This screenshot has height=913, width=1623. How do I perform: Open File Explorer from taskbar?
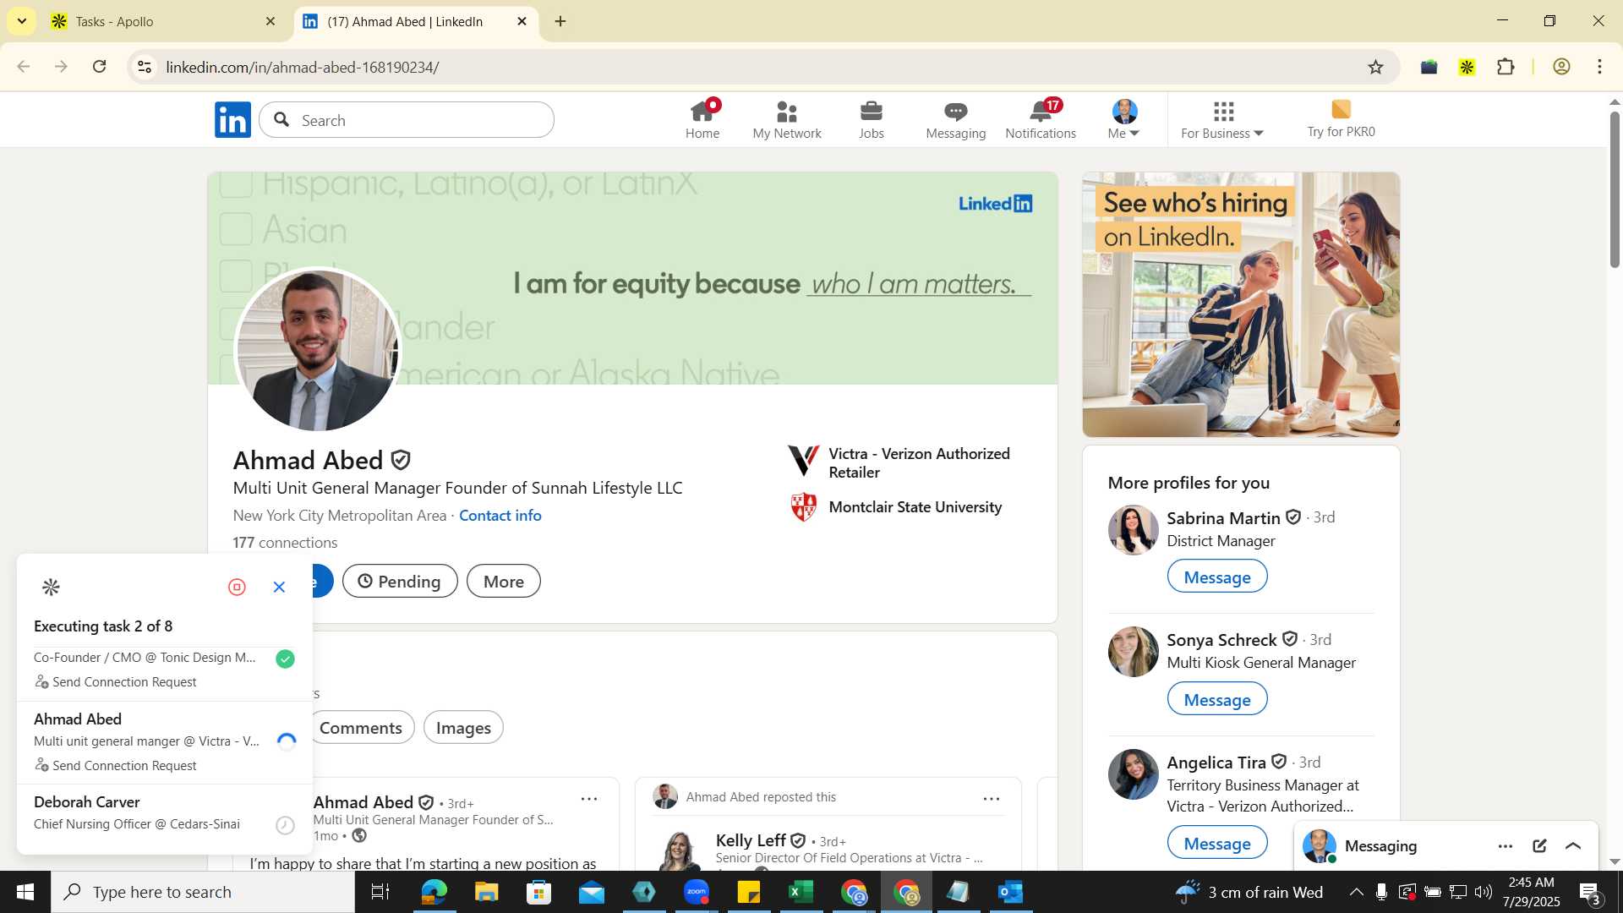(486, 892)
